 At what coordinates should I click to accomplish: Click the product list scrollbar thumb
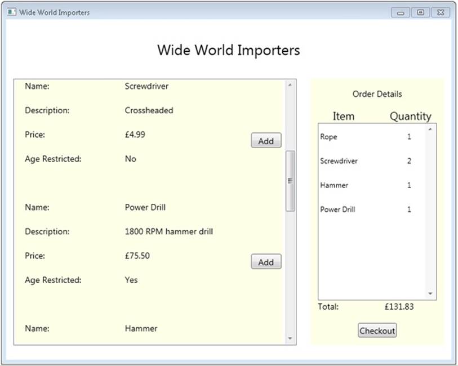pyautogui.click(x=290, y=181)
